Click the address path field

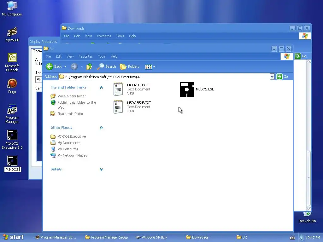click(164, 77)
